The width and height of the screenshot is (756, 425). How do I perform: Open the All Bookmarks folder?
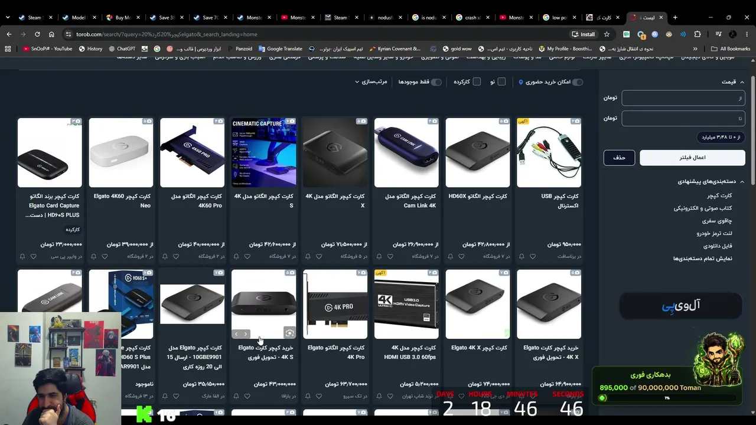point(731,49)
